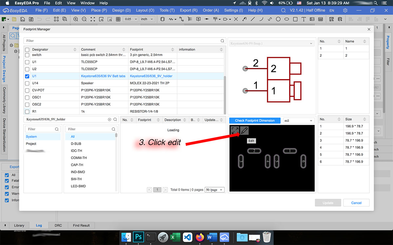This screenshot has height=245, width=393.
Task: Open Firefox from the Dock
Action: [x=200, y=237]
